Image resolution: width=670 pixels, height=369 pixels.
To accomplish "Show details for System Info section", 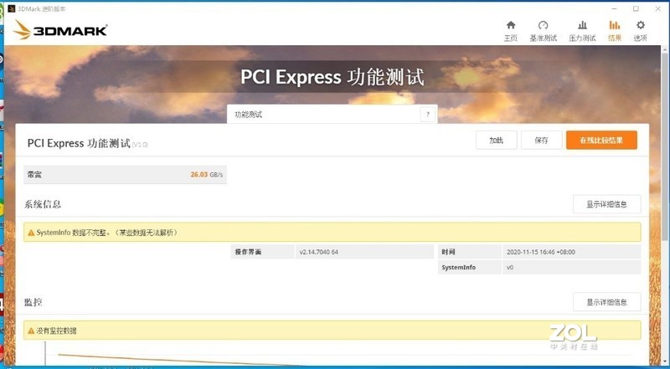I will [606, 204].
